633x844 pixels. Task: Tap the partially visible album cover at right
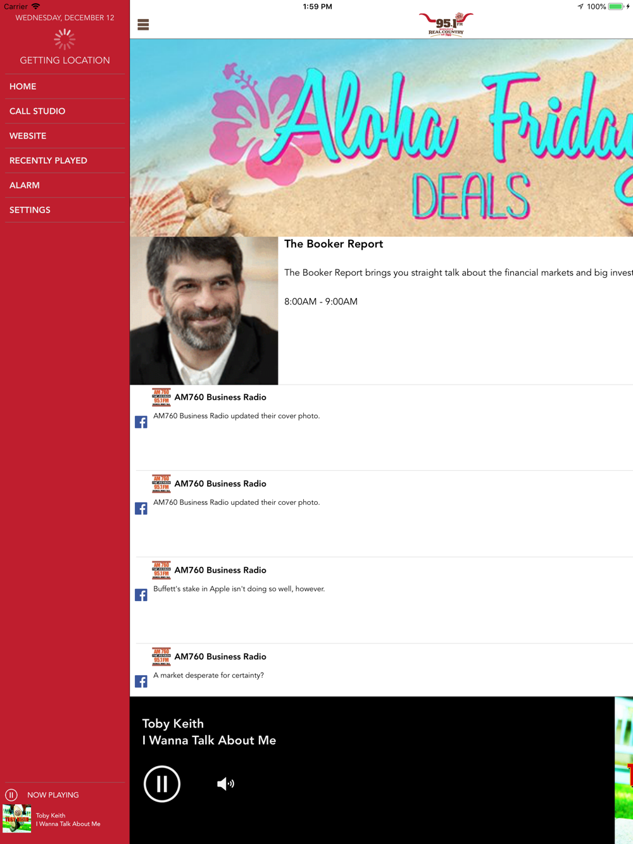coord(624,771)
